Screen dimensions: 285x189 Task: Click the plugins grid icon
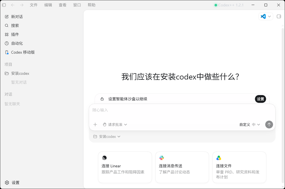coord(7,34)
